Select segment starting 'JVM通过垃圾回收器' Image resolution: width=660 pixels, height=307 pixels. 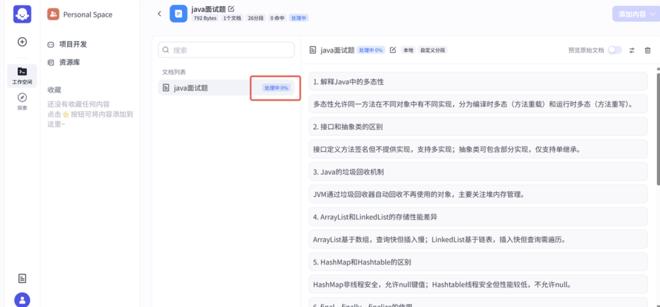coord(478,194)
